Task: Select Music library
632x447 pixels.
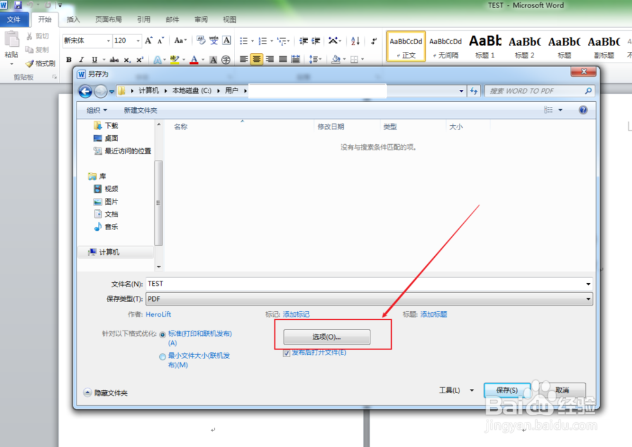Action: (x=106, y=227)
